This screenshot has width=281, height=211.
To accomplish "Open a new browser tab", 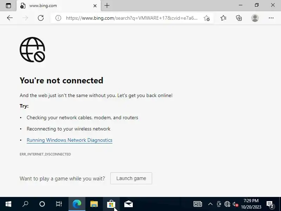I will [107, 6].
